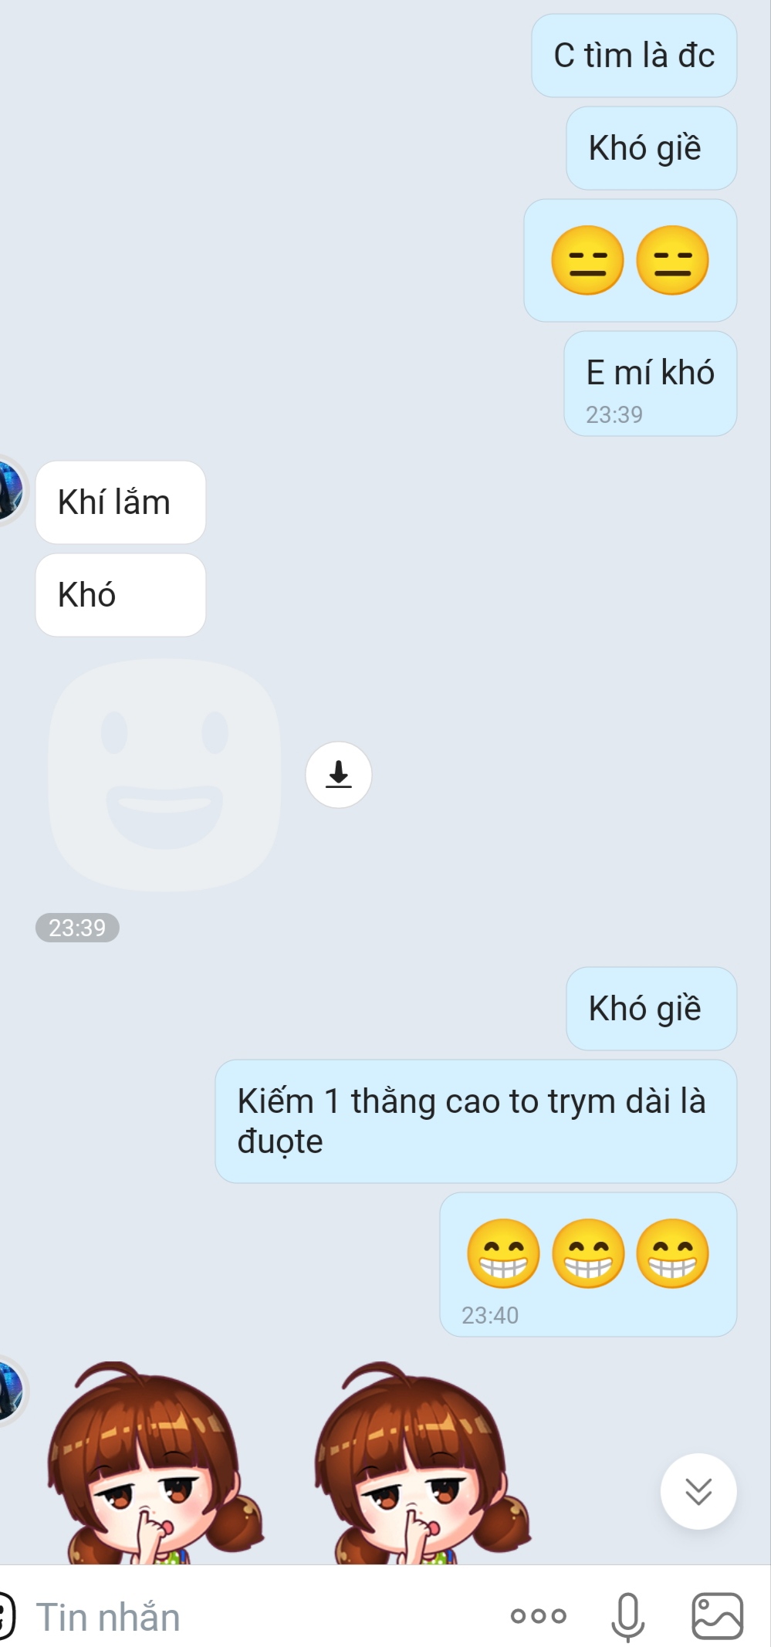This screenshot has height=1647, width=771.
Task: Tap the two expressionless emoji message
Action: [631, 260]
